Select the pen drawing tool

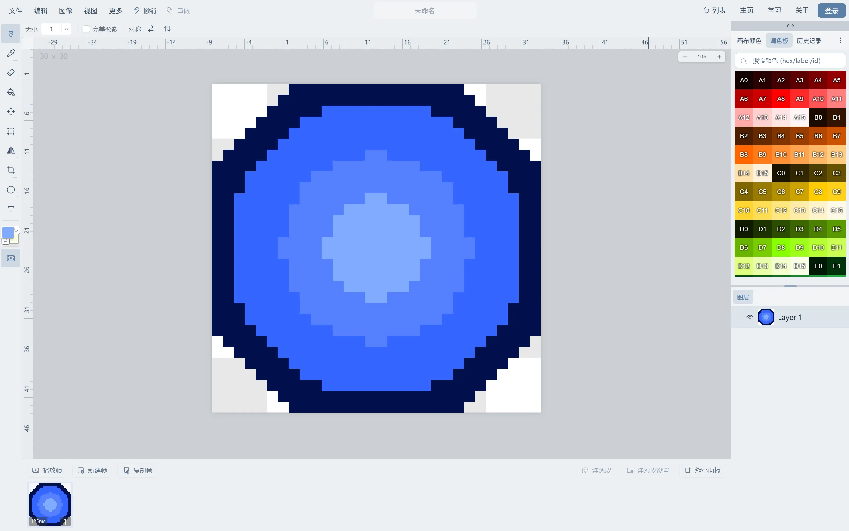[11, 34]
